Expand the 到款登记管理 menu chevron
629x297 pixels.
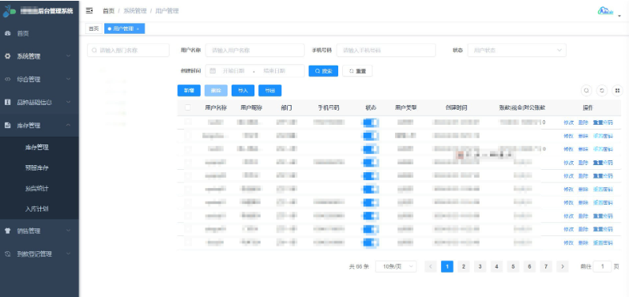(x=68, y=254)
